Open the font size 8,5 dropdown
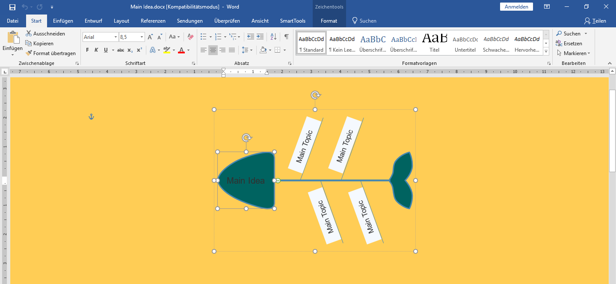616x284 pixels. (x=142, y=37)
